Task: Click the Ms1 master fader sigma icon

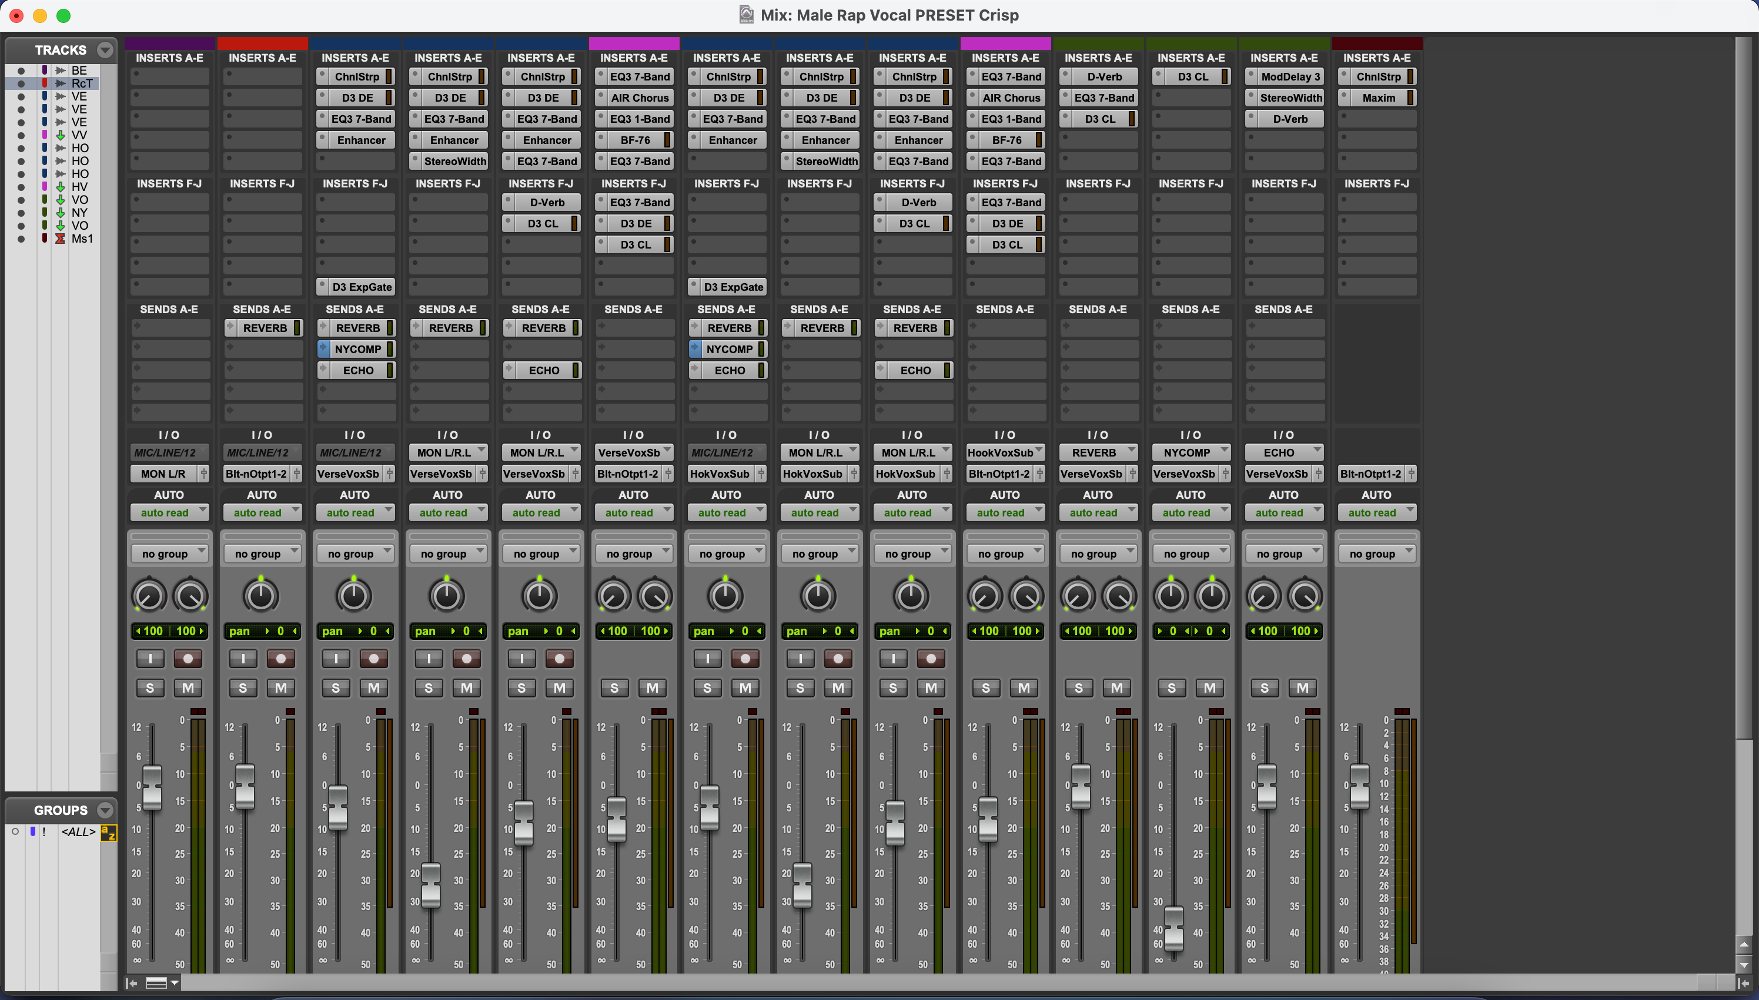Action: 61,239
